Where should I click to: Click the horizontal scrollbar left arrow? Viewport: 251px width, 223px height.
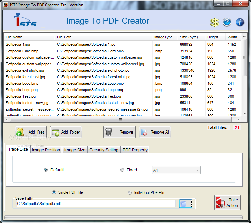6,119
